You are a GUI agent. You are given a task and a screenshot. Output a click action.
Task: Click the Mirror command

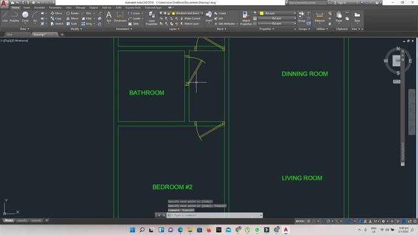pyautogui.click(x=72, y=18)
